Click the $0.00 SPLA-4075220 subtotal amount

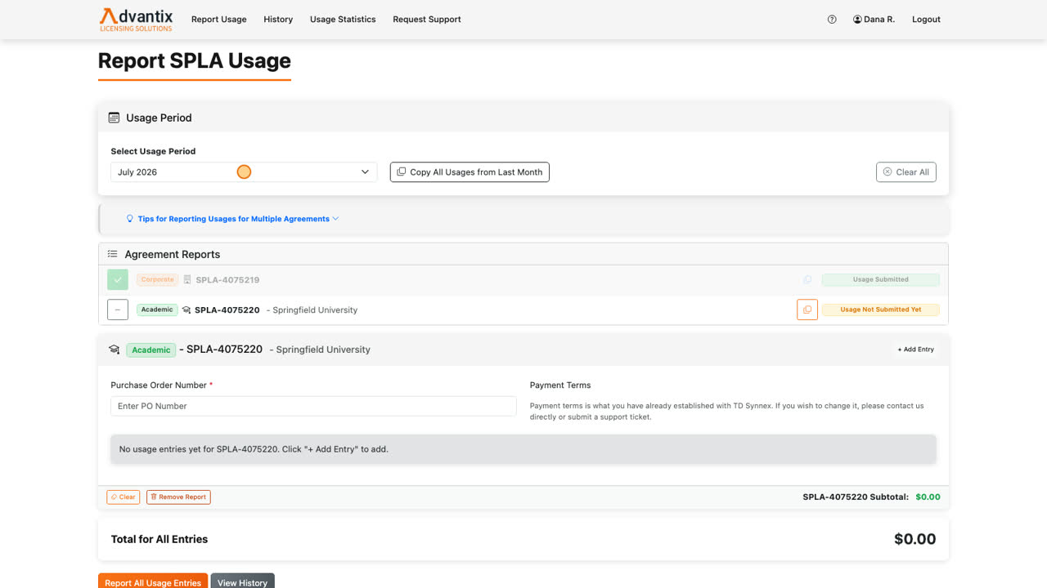pos(928,497)
